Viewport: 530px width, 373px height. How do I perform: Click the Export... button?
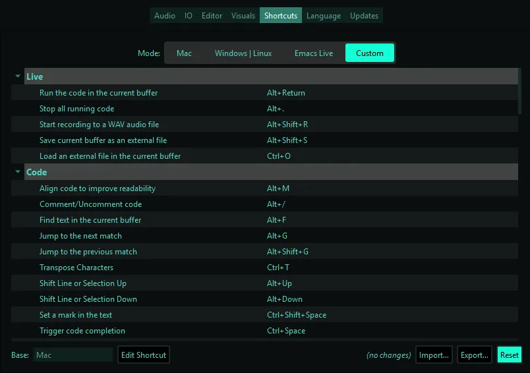pos(474,355)
